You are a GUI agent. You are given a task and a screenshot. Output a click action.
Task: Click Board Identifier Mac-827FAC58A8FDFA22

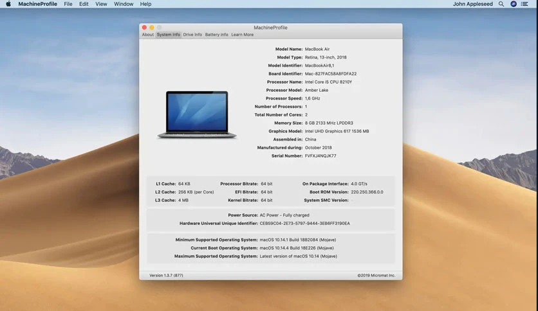click(x=331, y=74)
